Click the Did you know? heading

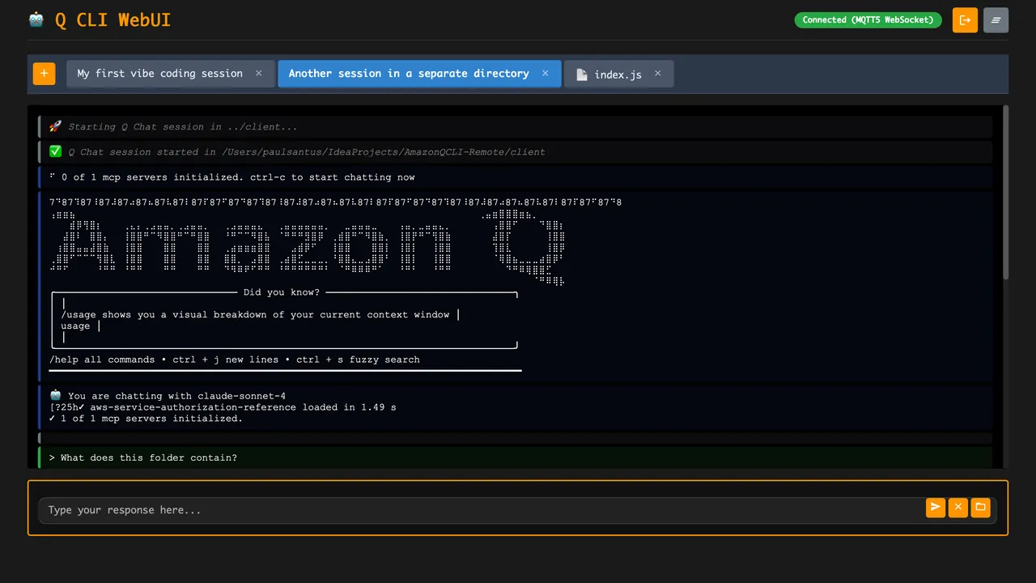[x=282, y=292]
